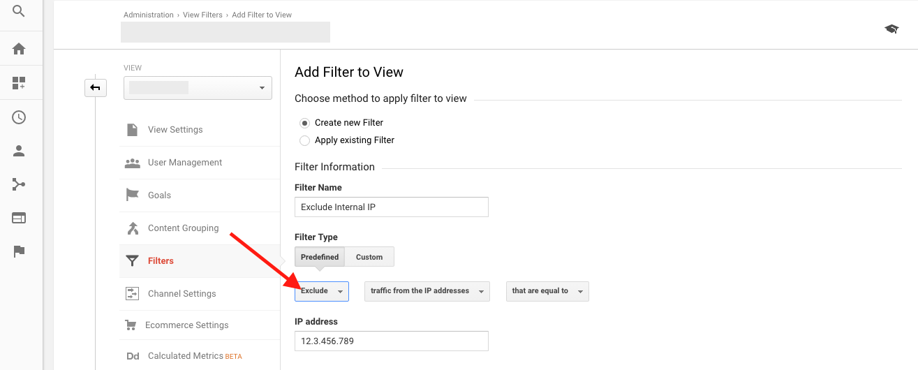This screenshot has height=370, width=918.
Task: Click the back arrow button near View
Action: pos(96,88)
